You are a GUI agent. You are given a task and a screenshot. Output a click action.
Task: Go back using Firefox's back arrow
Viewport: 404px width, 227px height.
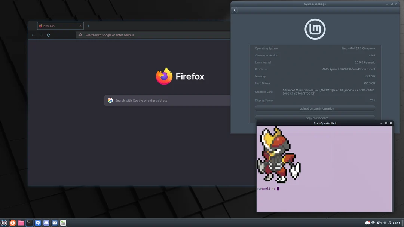(x=33, y=35)
